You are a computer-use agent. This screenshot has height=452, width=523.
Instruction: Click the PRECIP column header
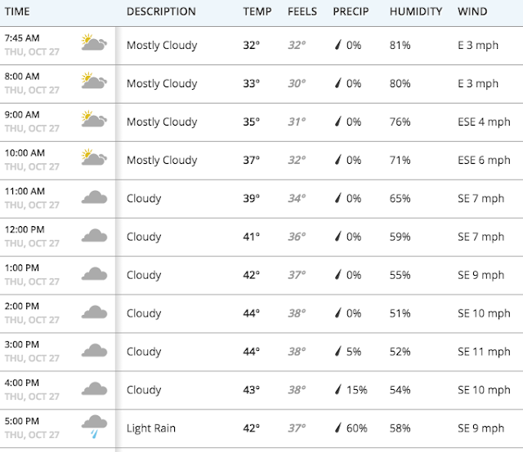coord(351,11)
